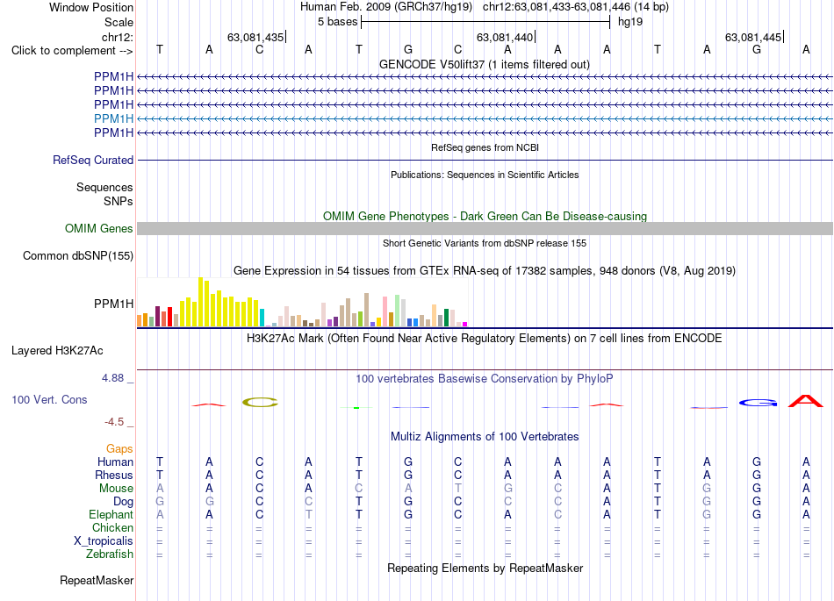This screenshot has height=601, width=834.
Task: Click the 'Click to complement -->' label
Action: [72, 51]
